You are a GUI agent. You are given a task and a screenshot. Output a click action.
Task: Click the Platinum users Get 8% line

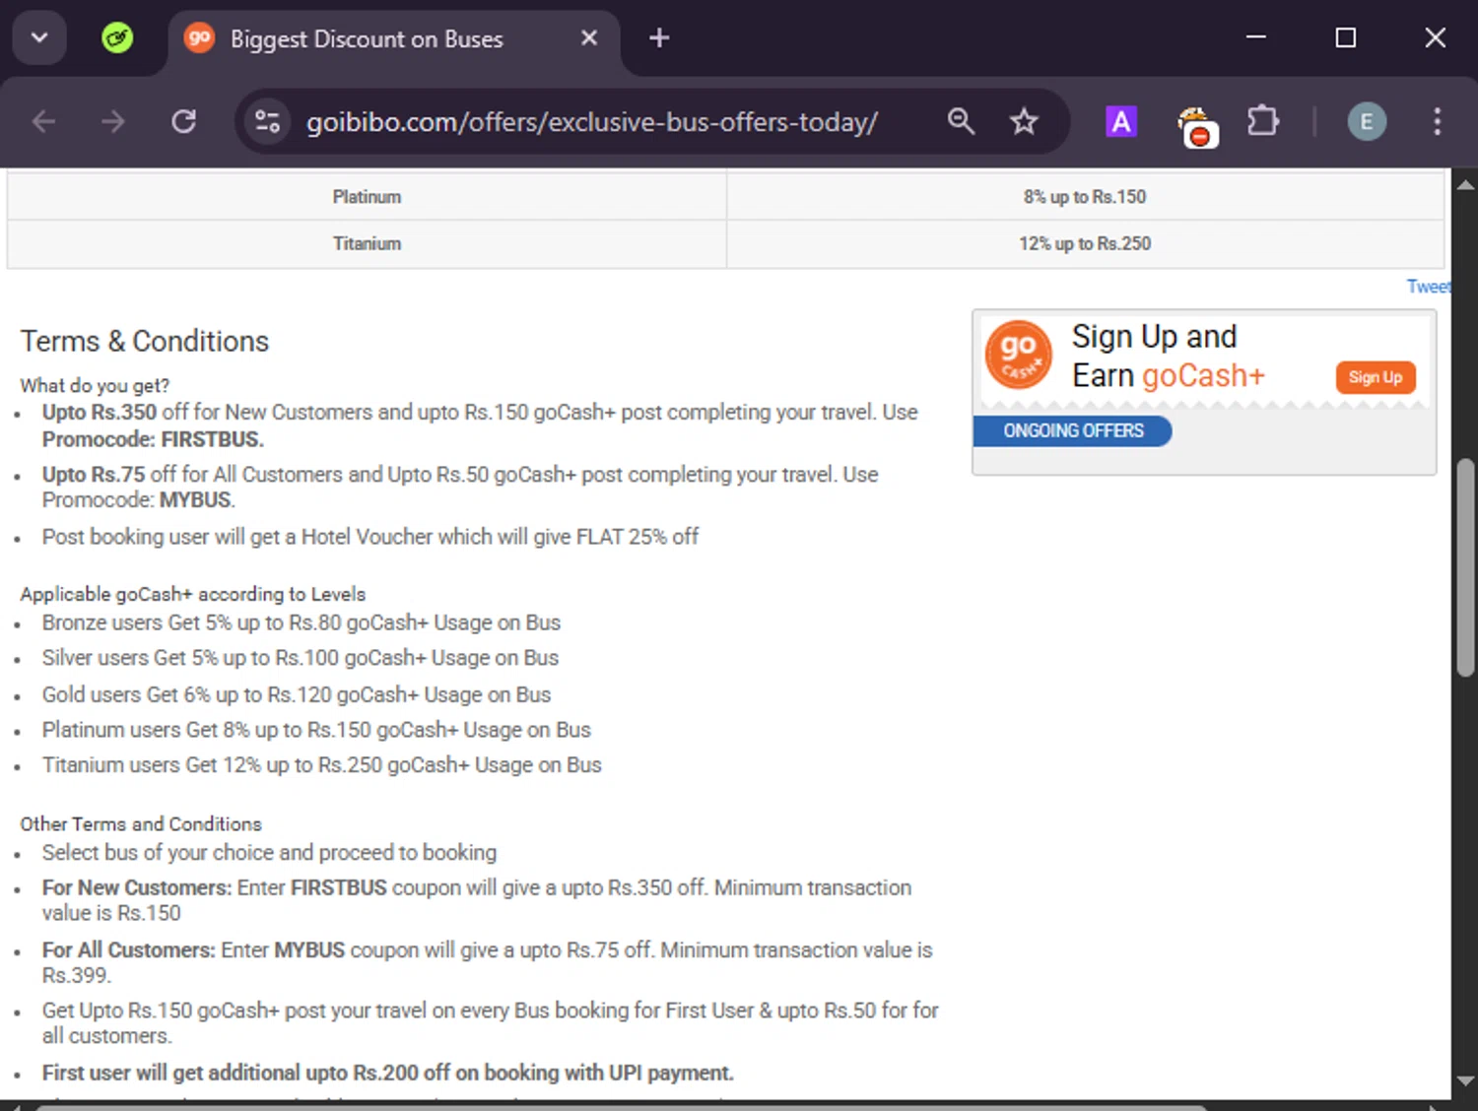point(316,731)
